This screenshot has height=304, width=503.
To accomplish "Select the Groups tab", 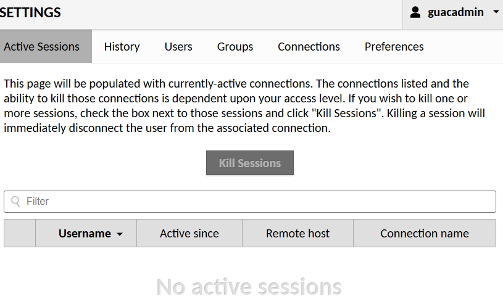I will [235, 47].
